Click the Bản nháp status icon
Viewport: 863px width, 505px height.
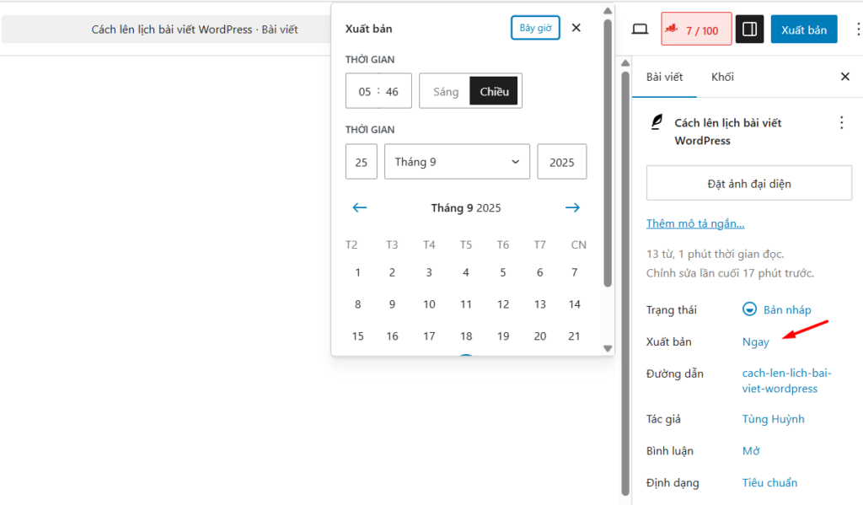point(749,309)
